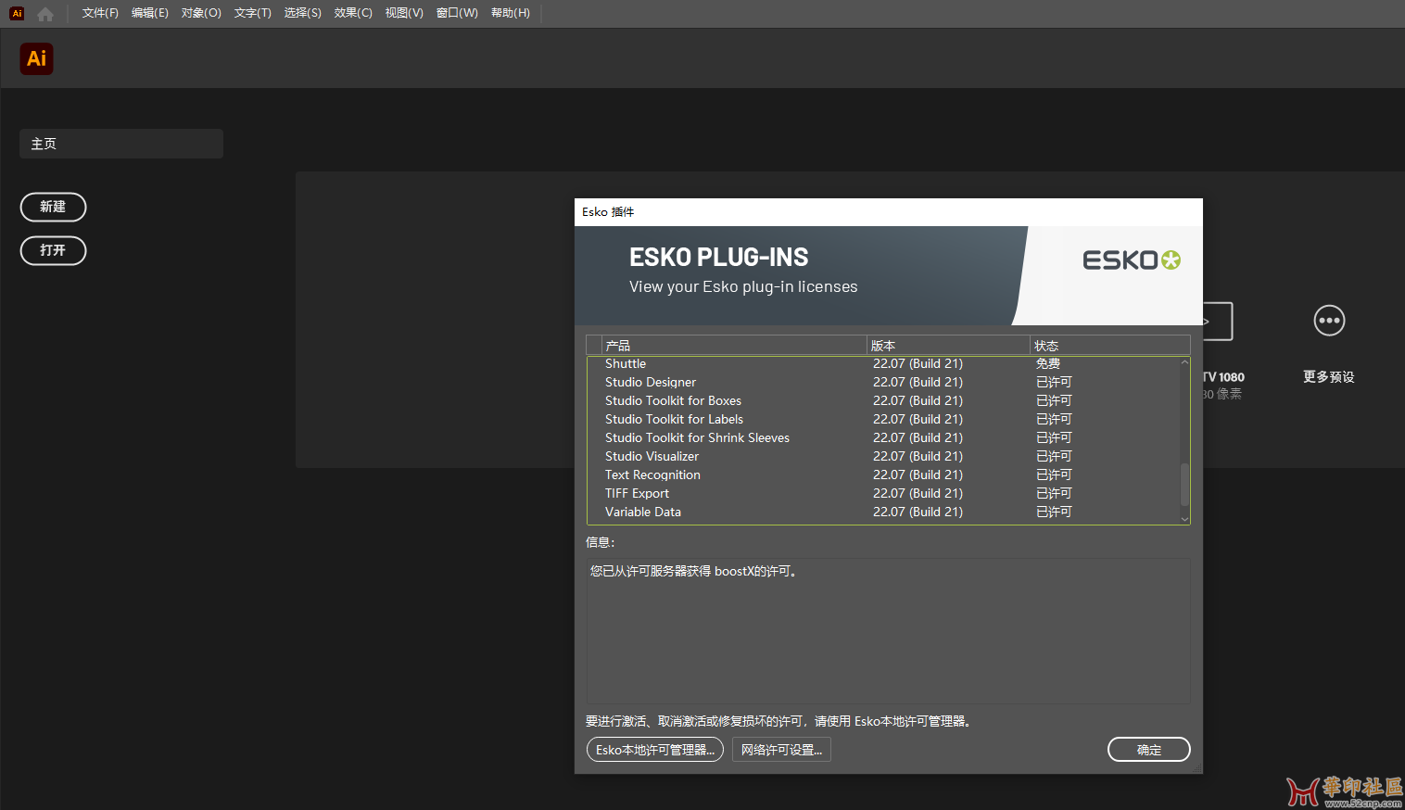The image size is (1405, 810).
Task: Click the 更多预设 label
Action: pos(1329,376)
